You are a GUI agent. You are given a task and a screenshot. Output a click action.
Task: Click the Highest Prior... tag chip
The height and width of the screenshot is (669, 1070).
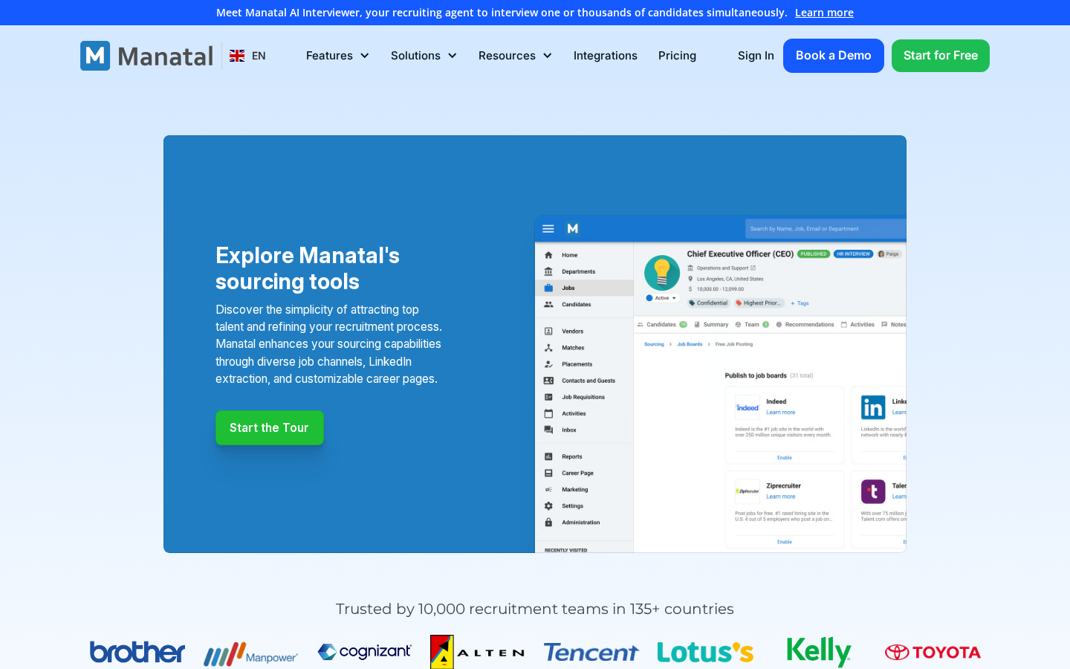tap(759, 303)
